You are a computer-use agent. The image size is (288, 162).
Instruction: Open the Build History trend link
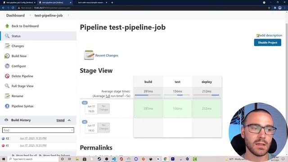[x=60, y=120]
